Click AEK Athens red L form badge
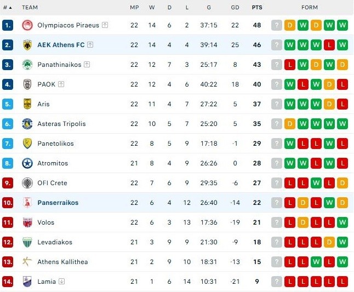The width and height of the screenshot is (354, 292). point(329,45)
